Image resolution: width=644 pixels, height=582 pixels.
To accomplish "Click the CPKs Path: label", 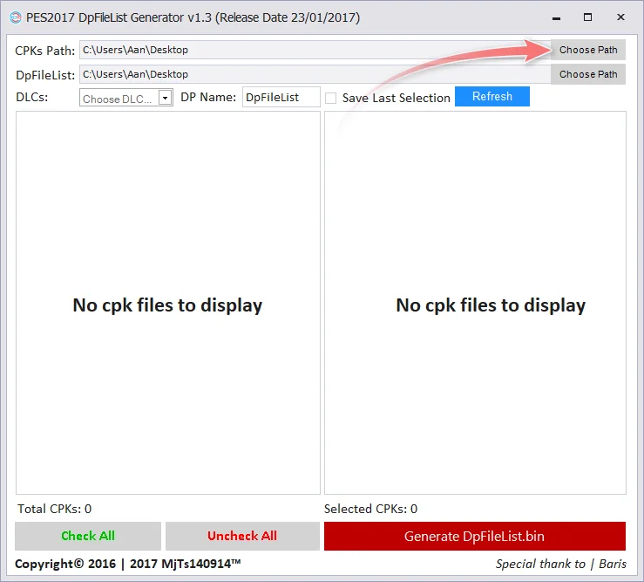I will (x=45, y=51).
